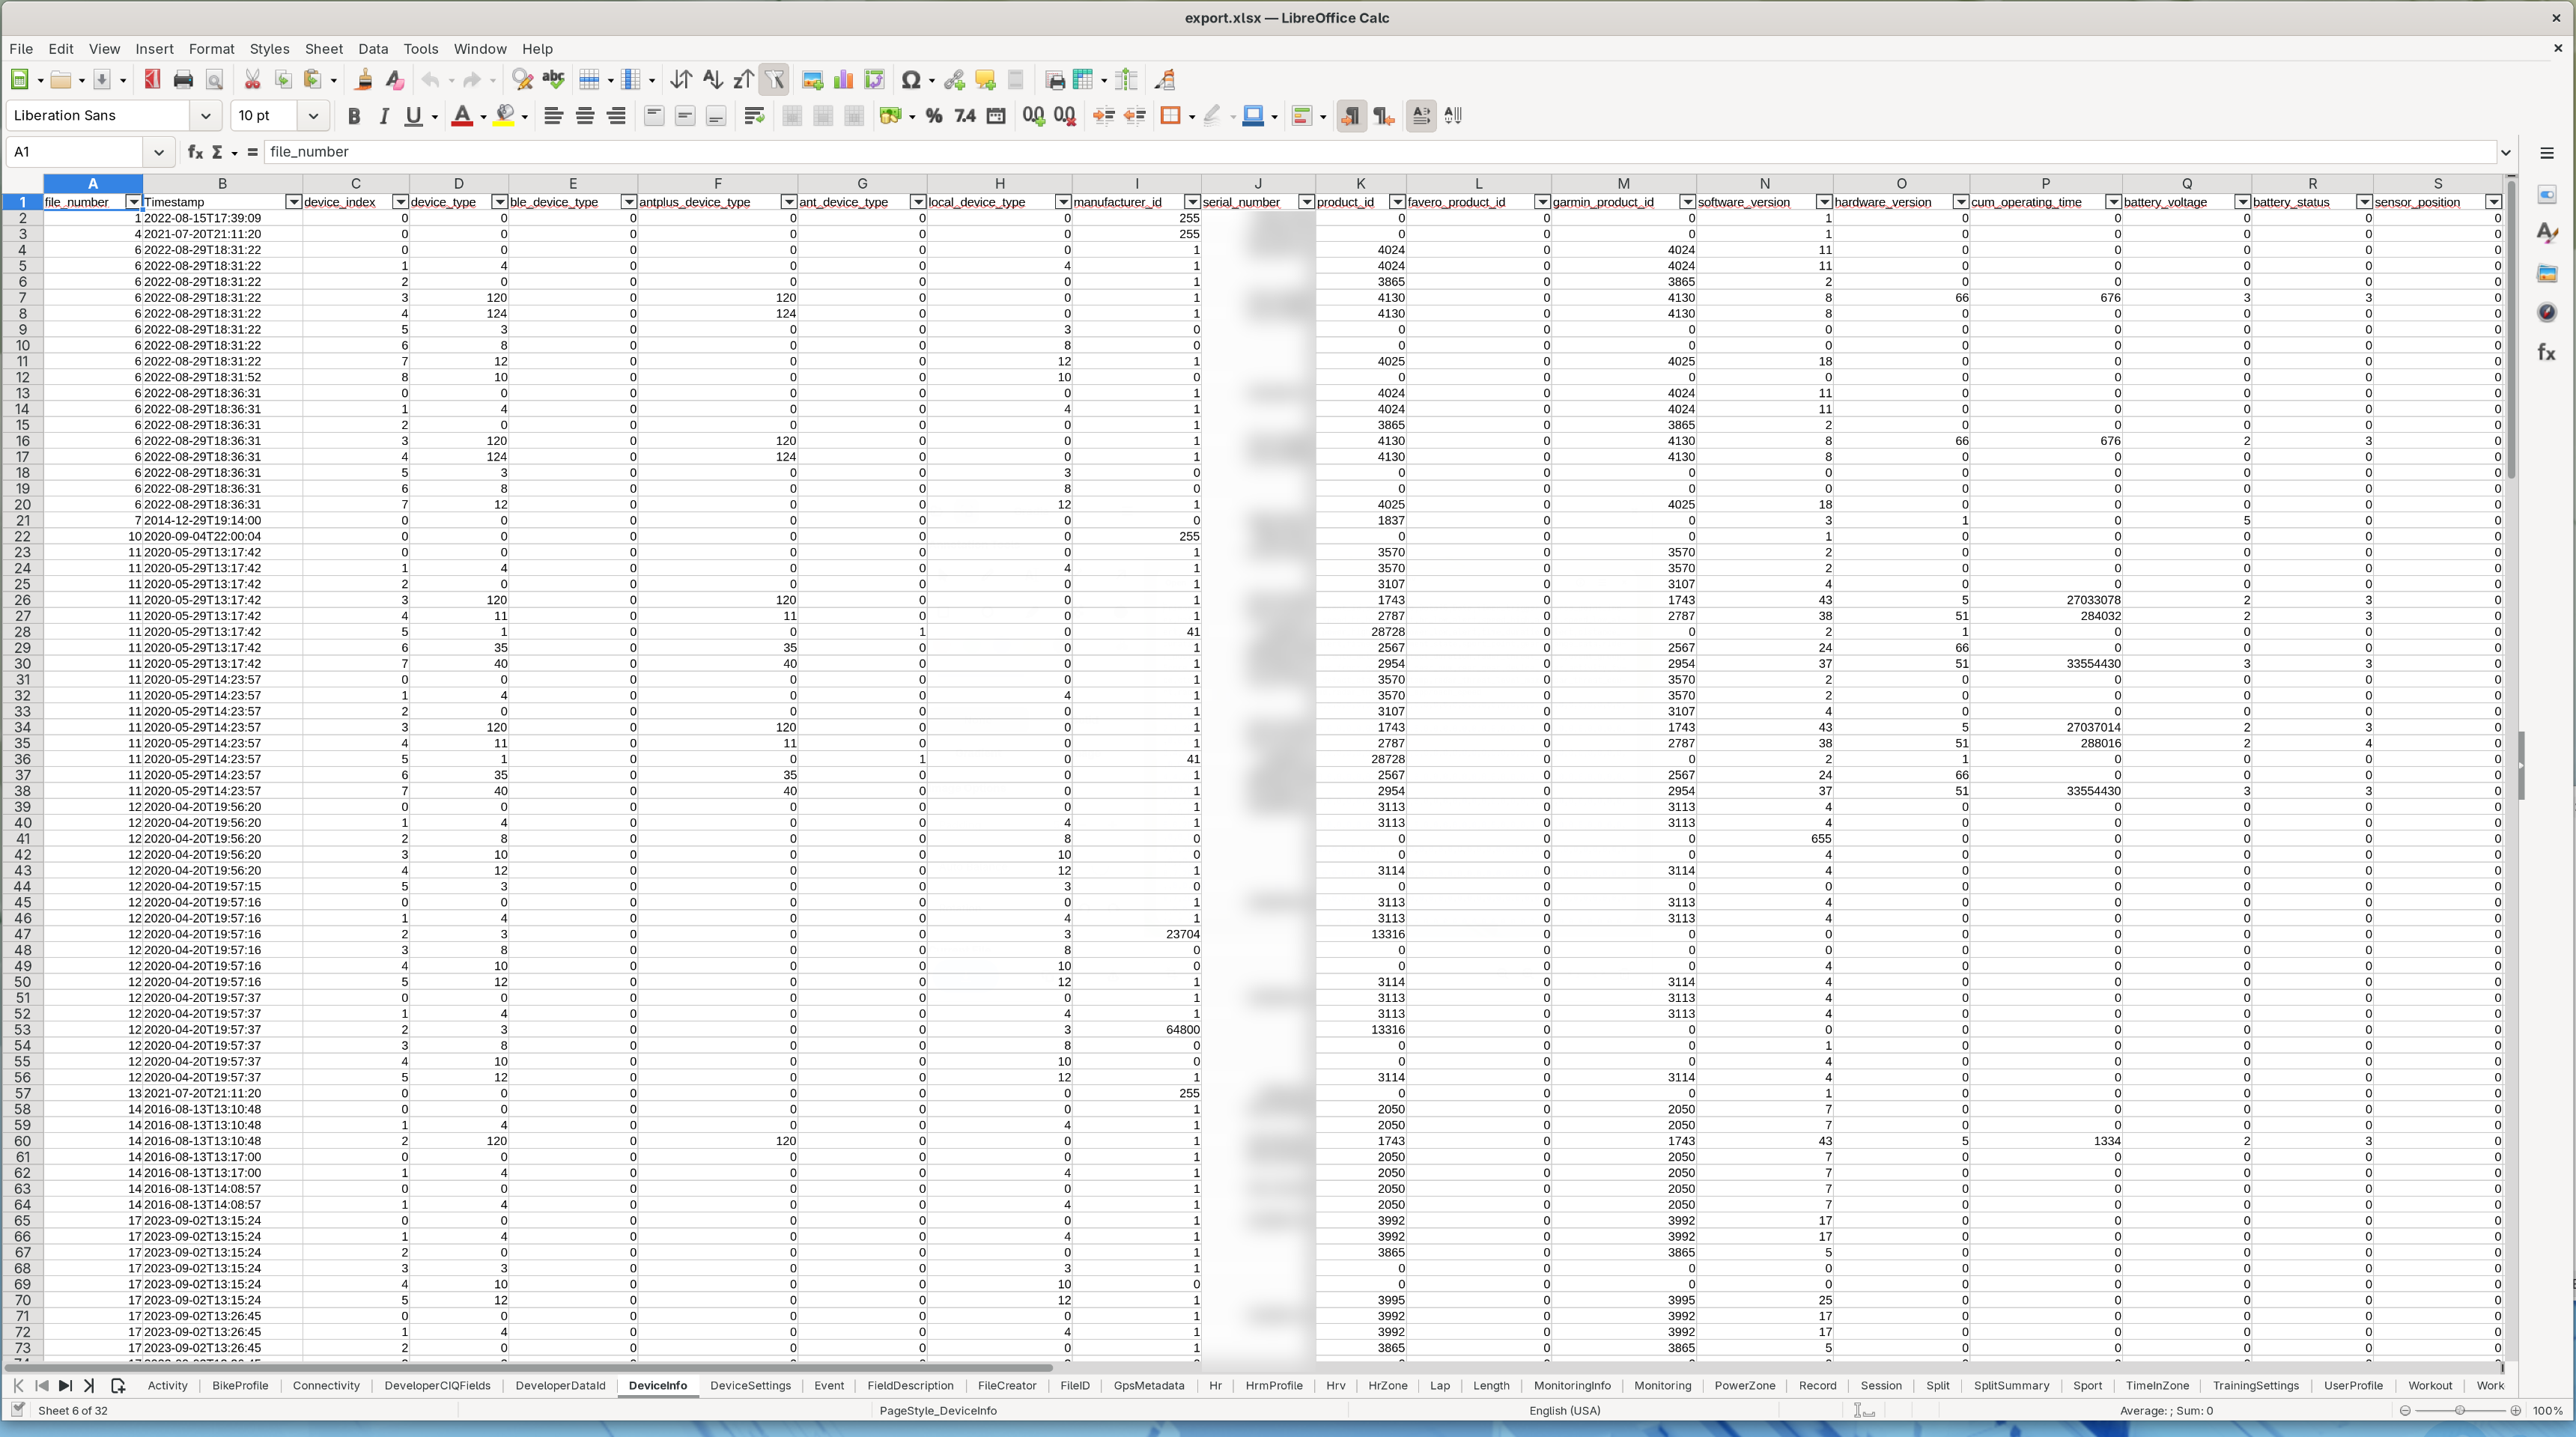Open sidebar Functions fx icon
The width and height of the screenshot is (2576, 1437).
coord(2546,352)
